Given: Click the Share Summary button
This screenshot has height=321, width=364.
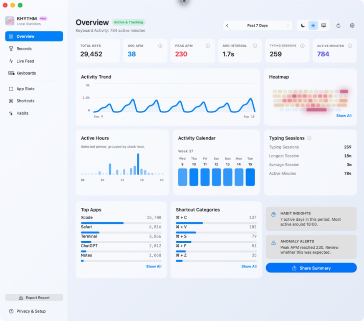Looking at the screenshot, I should [x=311, y=268].
